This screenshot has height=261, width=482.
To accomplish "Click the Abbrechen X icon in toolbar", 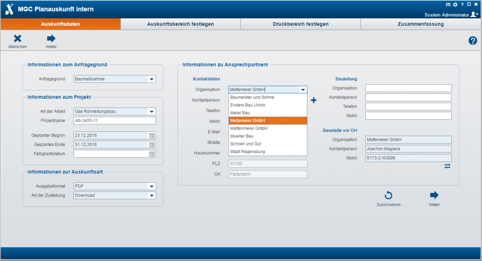I will pos(17,39).
